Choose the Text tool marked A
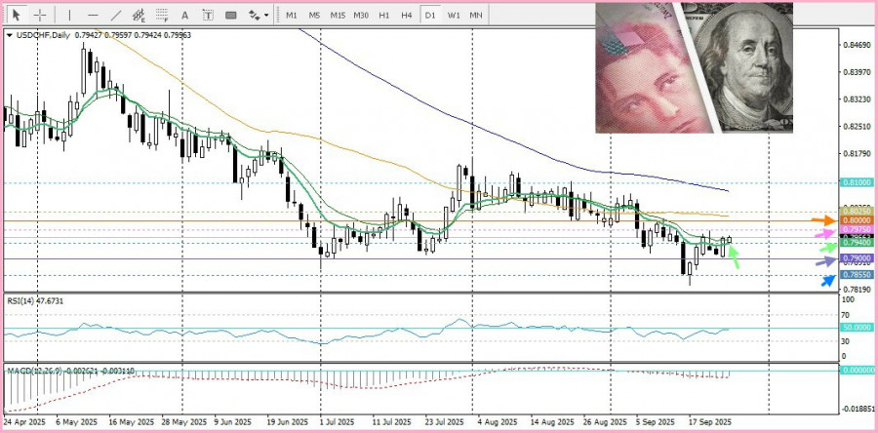Image resolution: width=878 pixels, height=433 pixels. [185, 15]
